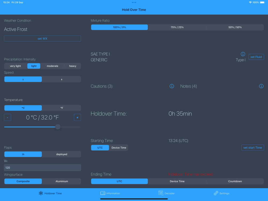Viewport: 268px width, 201px height.
Task: Tap the VR input field showing 120
Action: [42, 168]
